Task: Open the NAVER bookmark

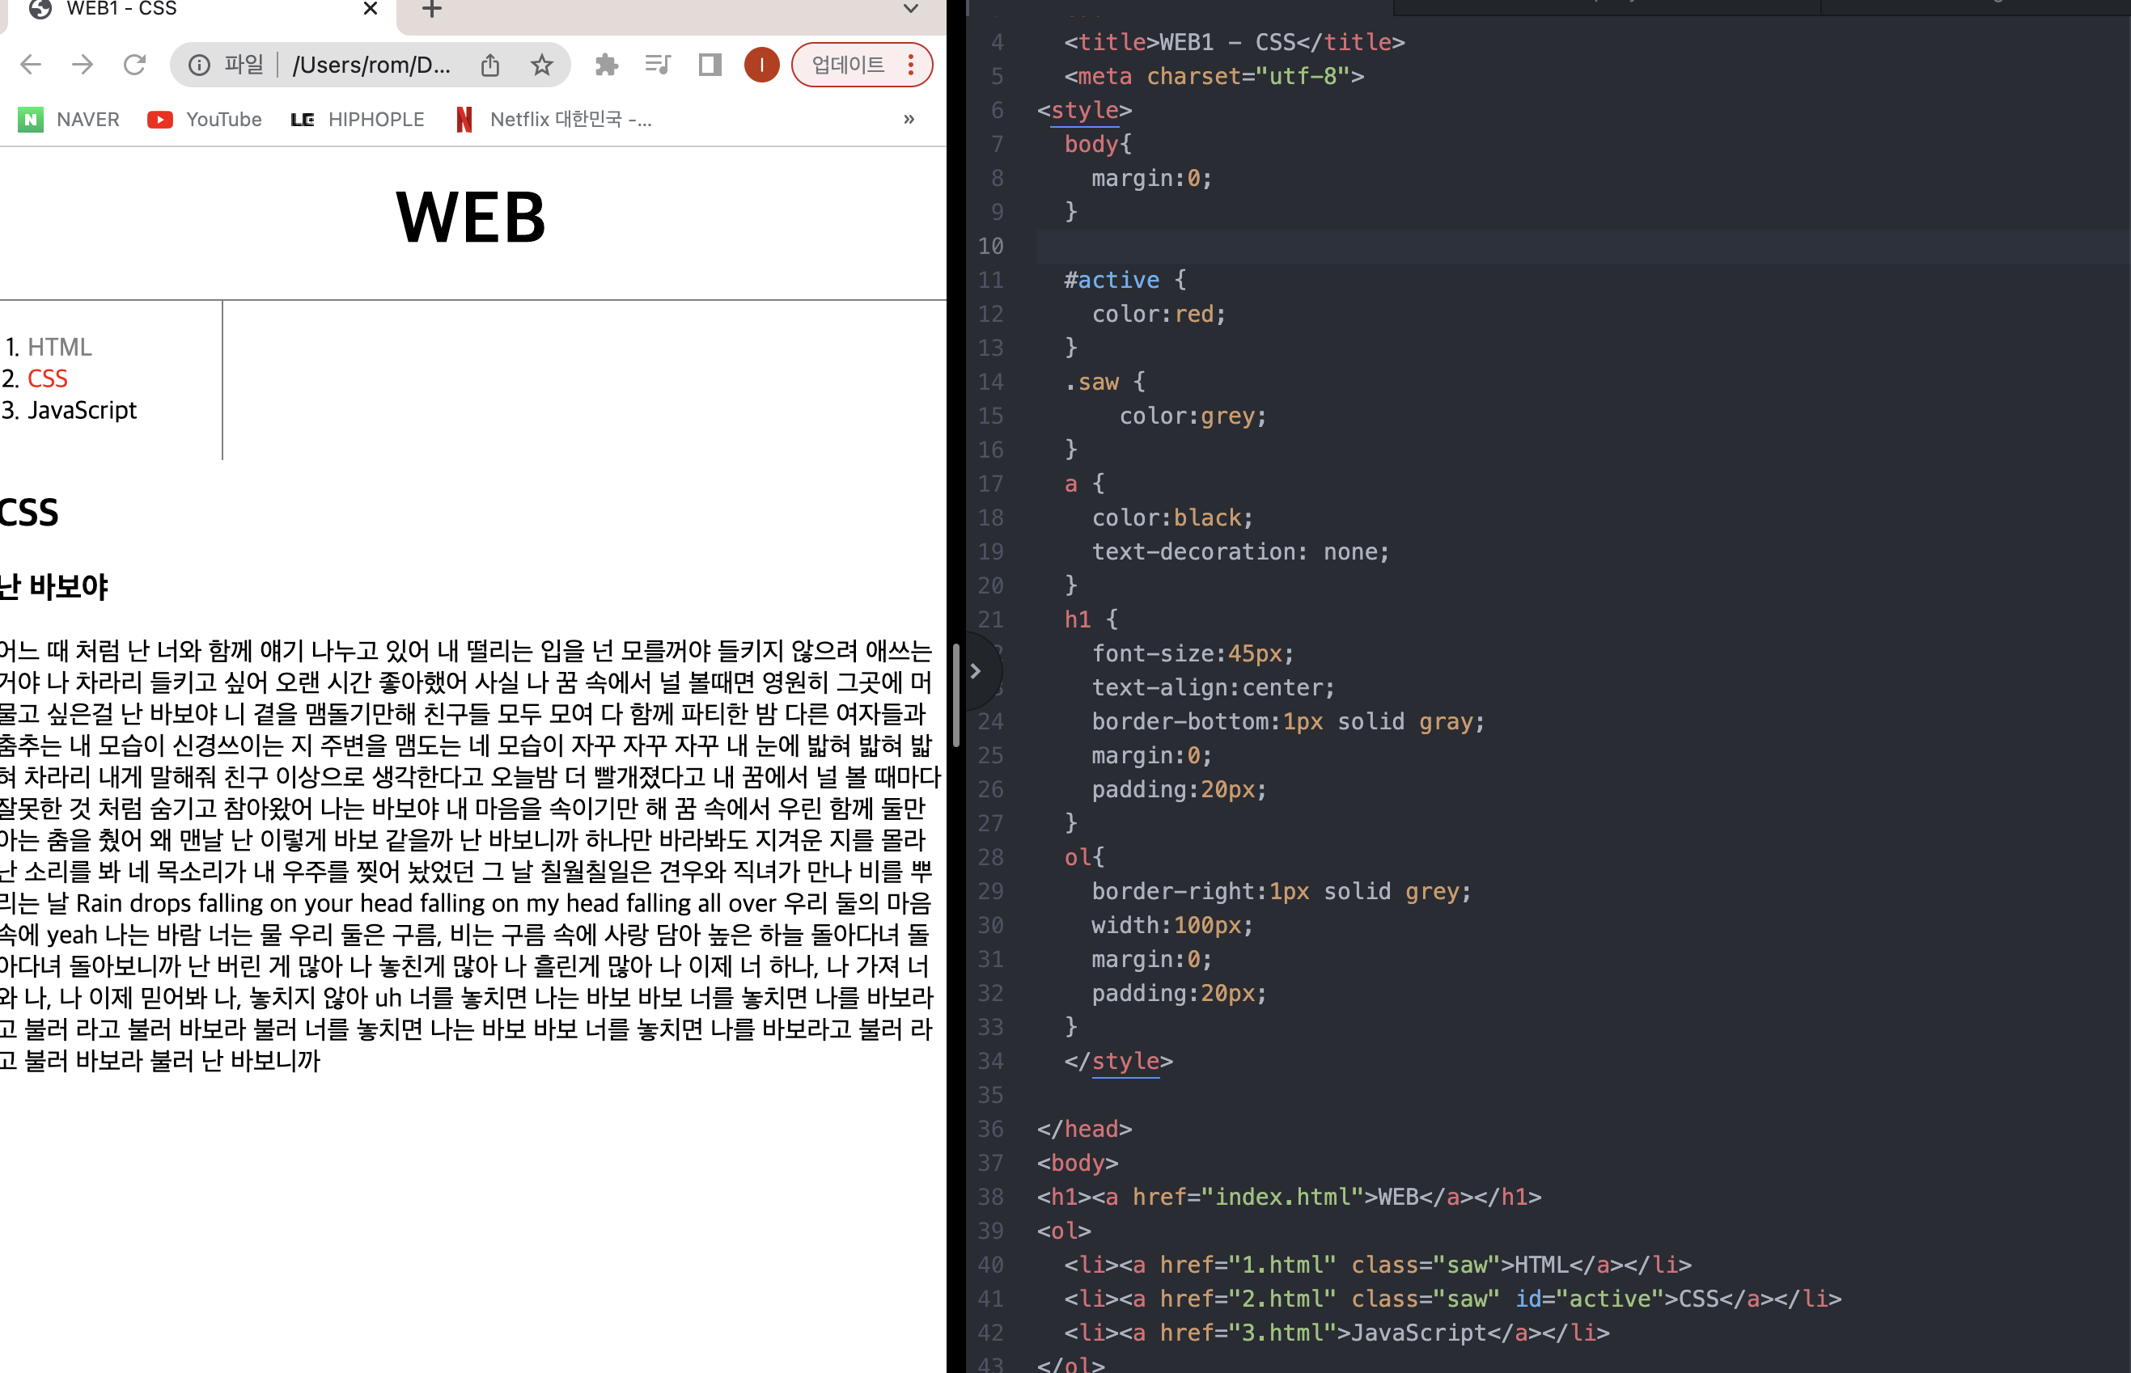Action: [x=69, y=120]
